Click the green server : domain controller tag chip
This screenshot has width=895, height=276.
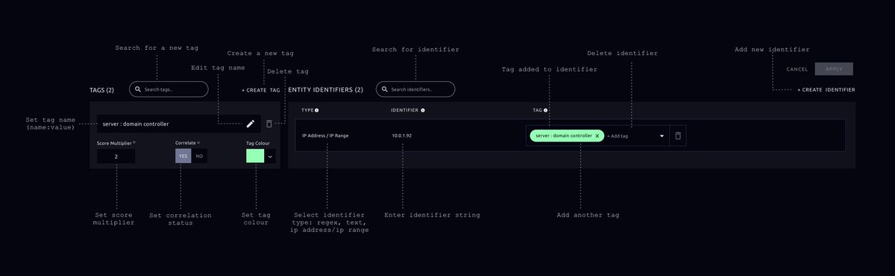click(567, 136)
